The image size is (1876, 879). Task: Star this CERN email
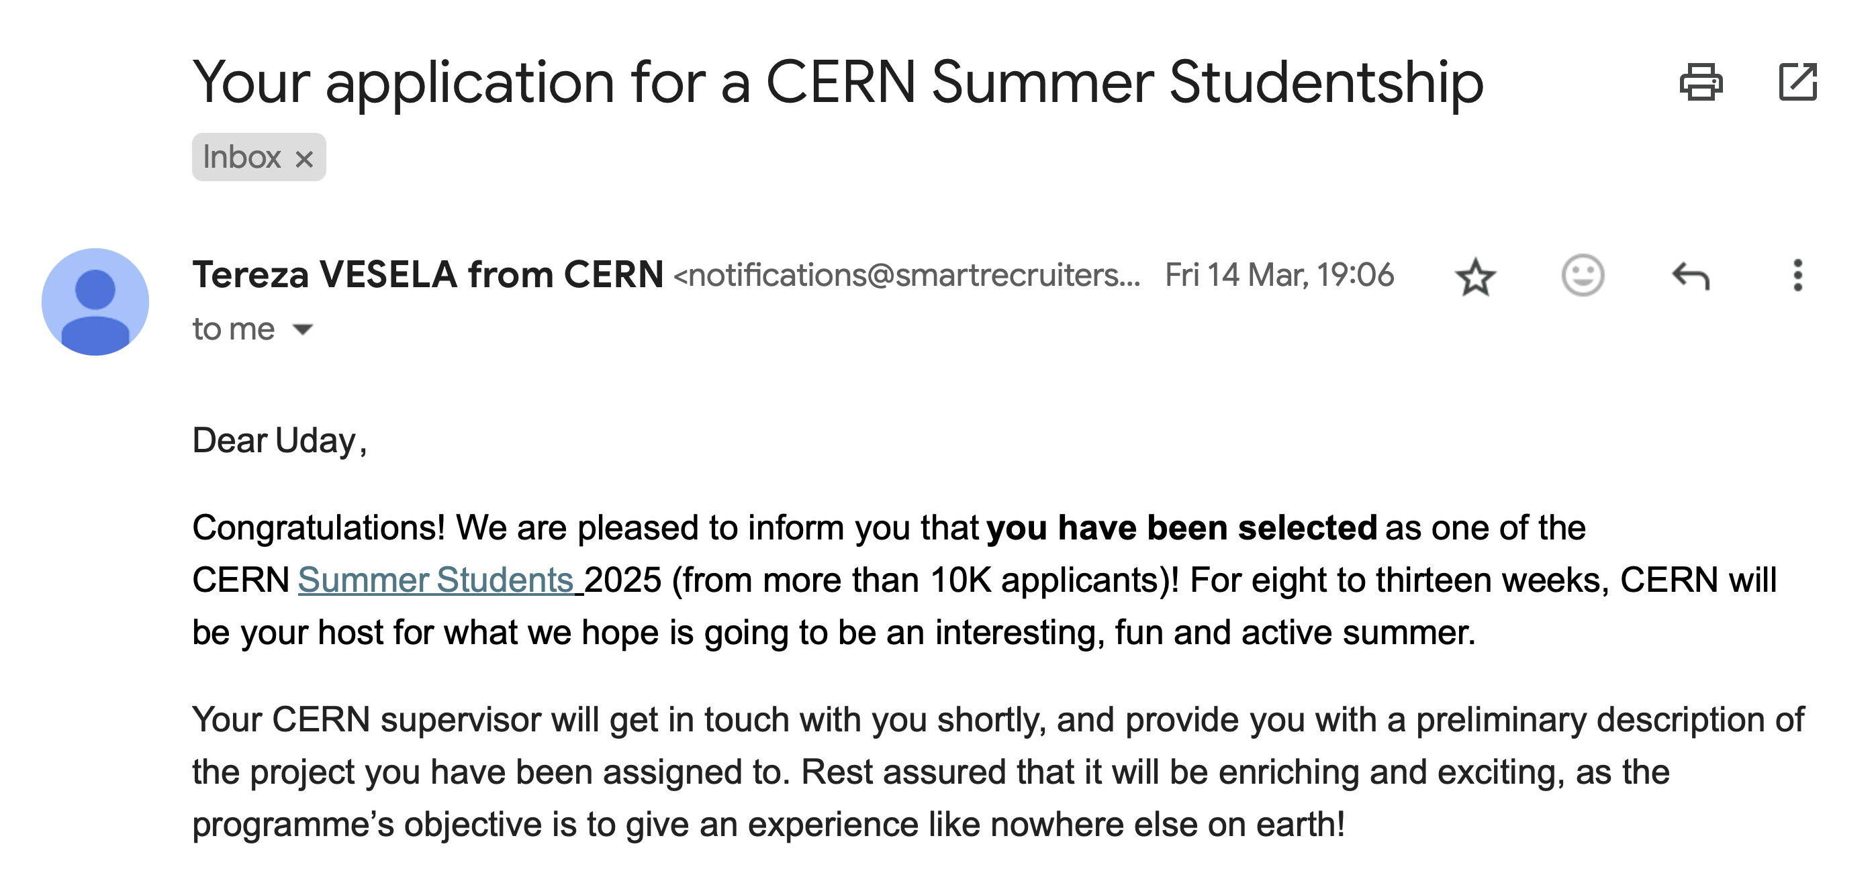[x=1475, y=276]
